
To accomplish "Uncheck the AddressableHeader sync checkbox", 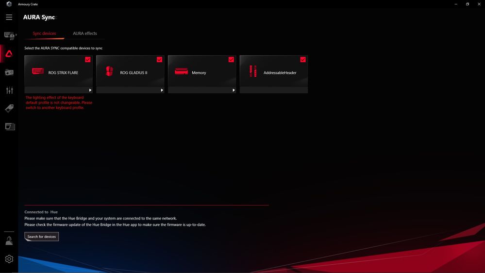I will (303, 59).
